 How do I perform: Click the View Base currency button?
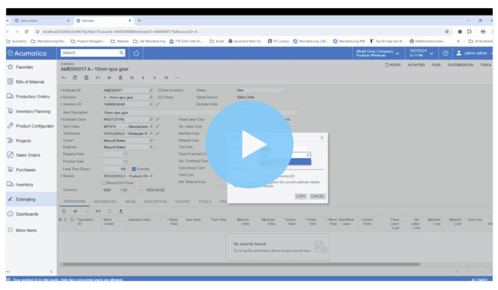[156, 190]
